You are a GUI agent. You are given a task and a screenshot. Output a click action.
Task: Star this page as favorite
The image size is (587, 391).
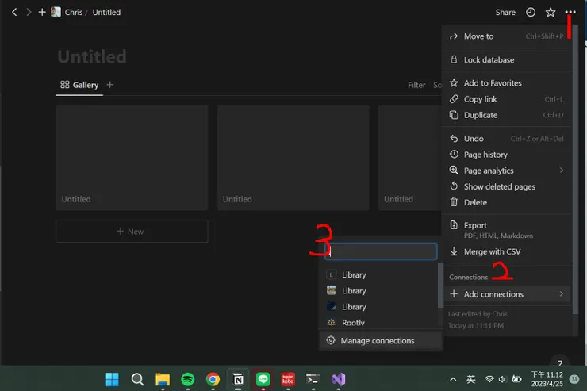click(551, 12)
